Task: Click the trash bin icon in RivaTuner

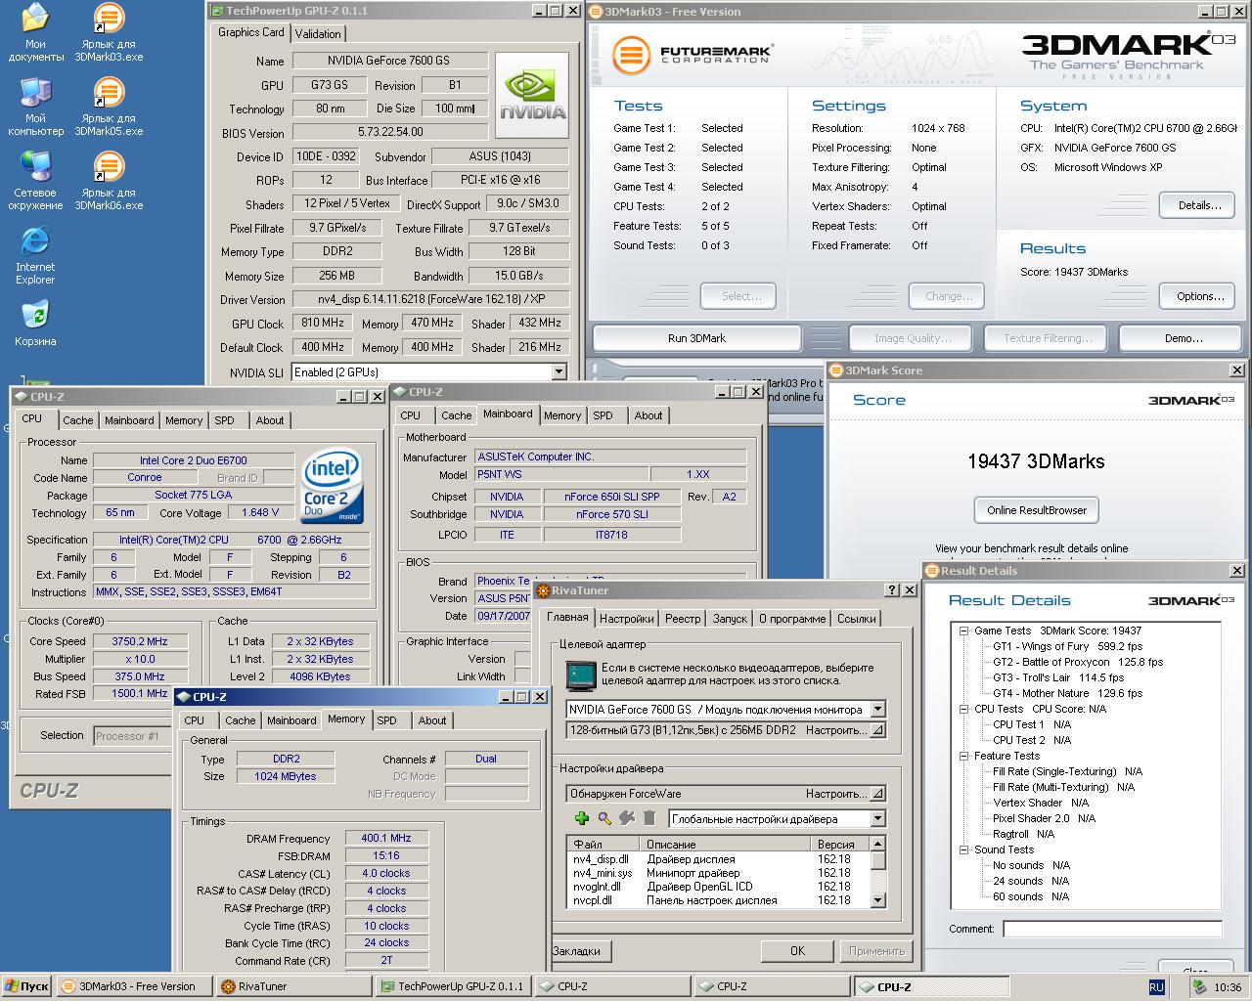Action: 648,818
